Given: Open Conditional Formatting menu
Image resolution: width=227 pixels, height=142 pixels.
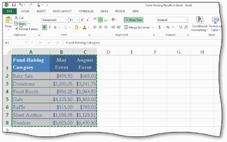Looking at the screenshot, I should (199, 24).
